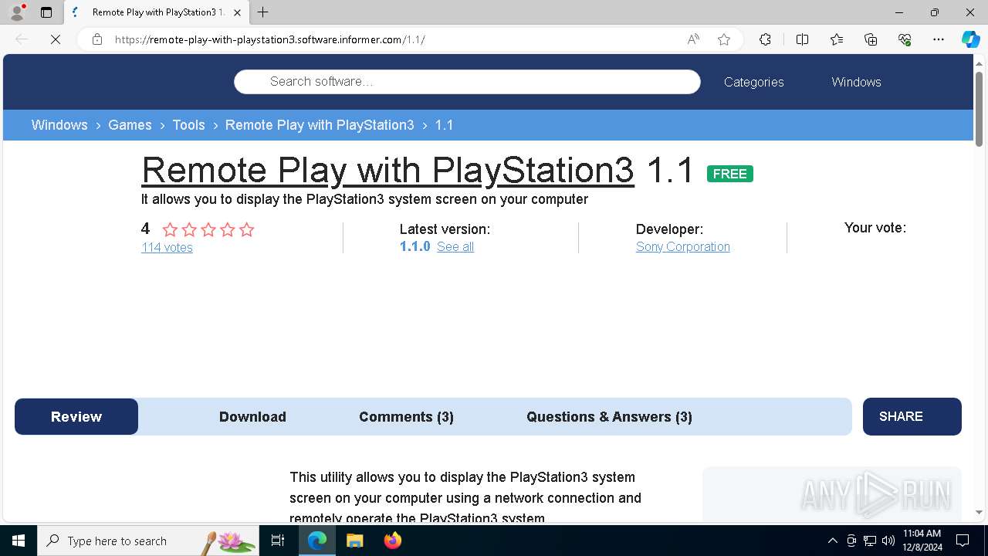988x556 pixels.
Task: Open File Explorer on the taskbar
Action: click(x=354, y=541)
